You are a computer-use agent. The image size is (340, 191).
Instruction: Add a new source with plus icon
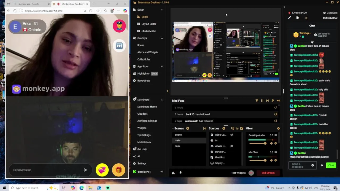point(224,128)
